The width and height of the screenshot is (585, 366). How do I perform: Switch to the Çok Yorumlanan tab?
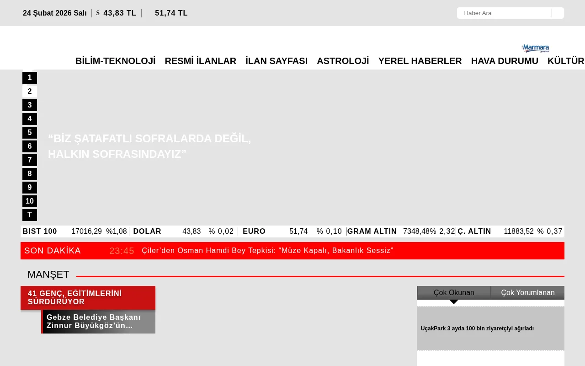coord(528,293)
